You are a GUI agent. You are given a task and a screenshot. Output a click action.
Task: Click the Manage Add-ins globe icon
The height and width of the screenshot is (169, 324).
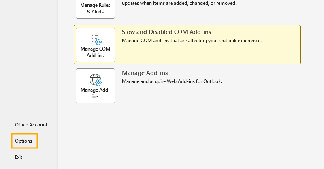point(96,80)
